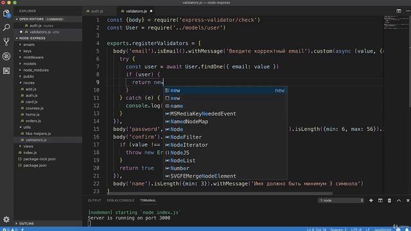Screen dimensions: 411x231
Task: Expand the middleware folder
Action: (48, 57)
